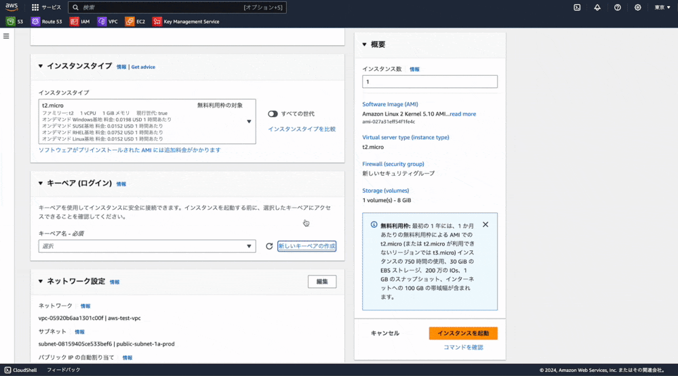Open Storage (volumes) summary link
678x376 pixels.
click(385, 191)
